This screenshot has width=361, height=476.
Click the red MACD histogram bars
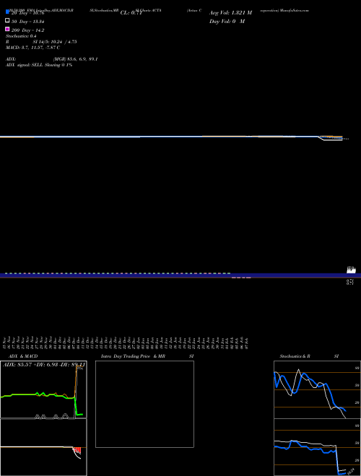pos(77,451)
